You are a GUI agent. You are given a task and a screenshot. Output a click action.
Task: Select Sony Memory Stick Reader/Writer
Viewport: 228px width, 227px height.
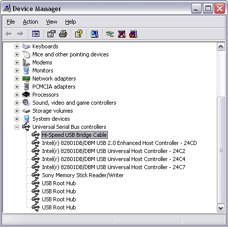pos(83,175)
